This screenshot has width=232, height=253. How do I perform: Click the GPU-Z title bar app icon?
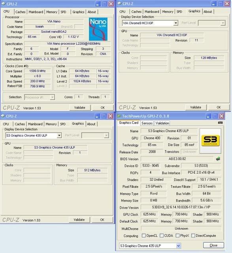tap(119, 116)
